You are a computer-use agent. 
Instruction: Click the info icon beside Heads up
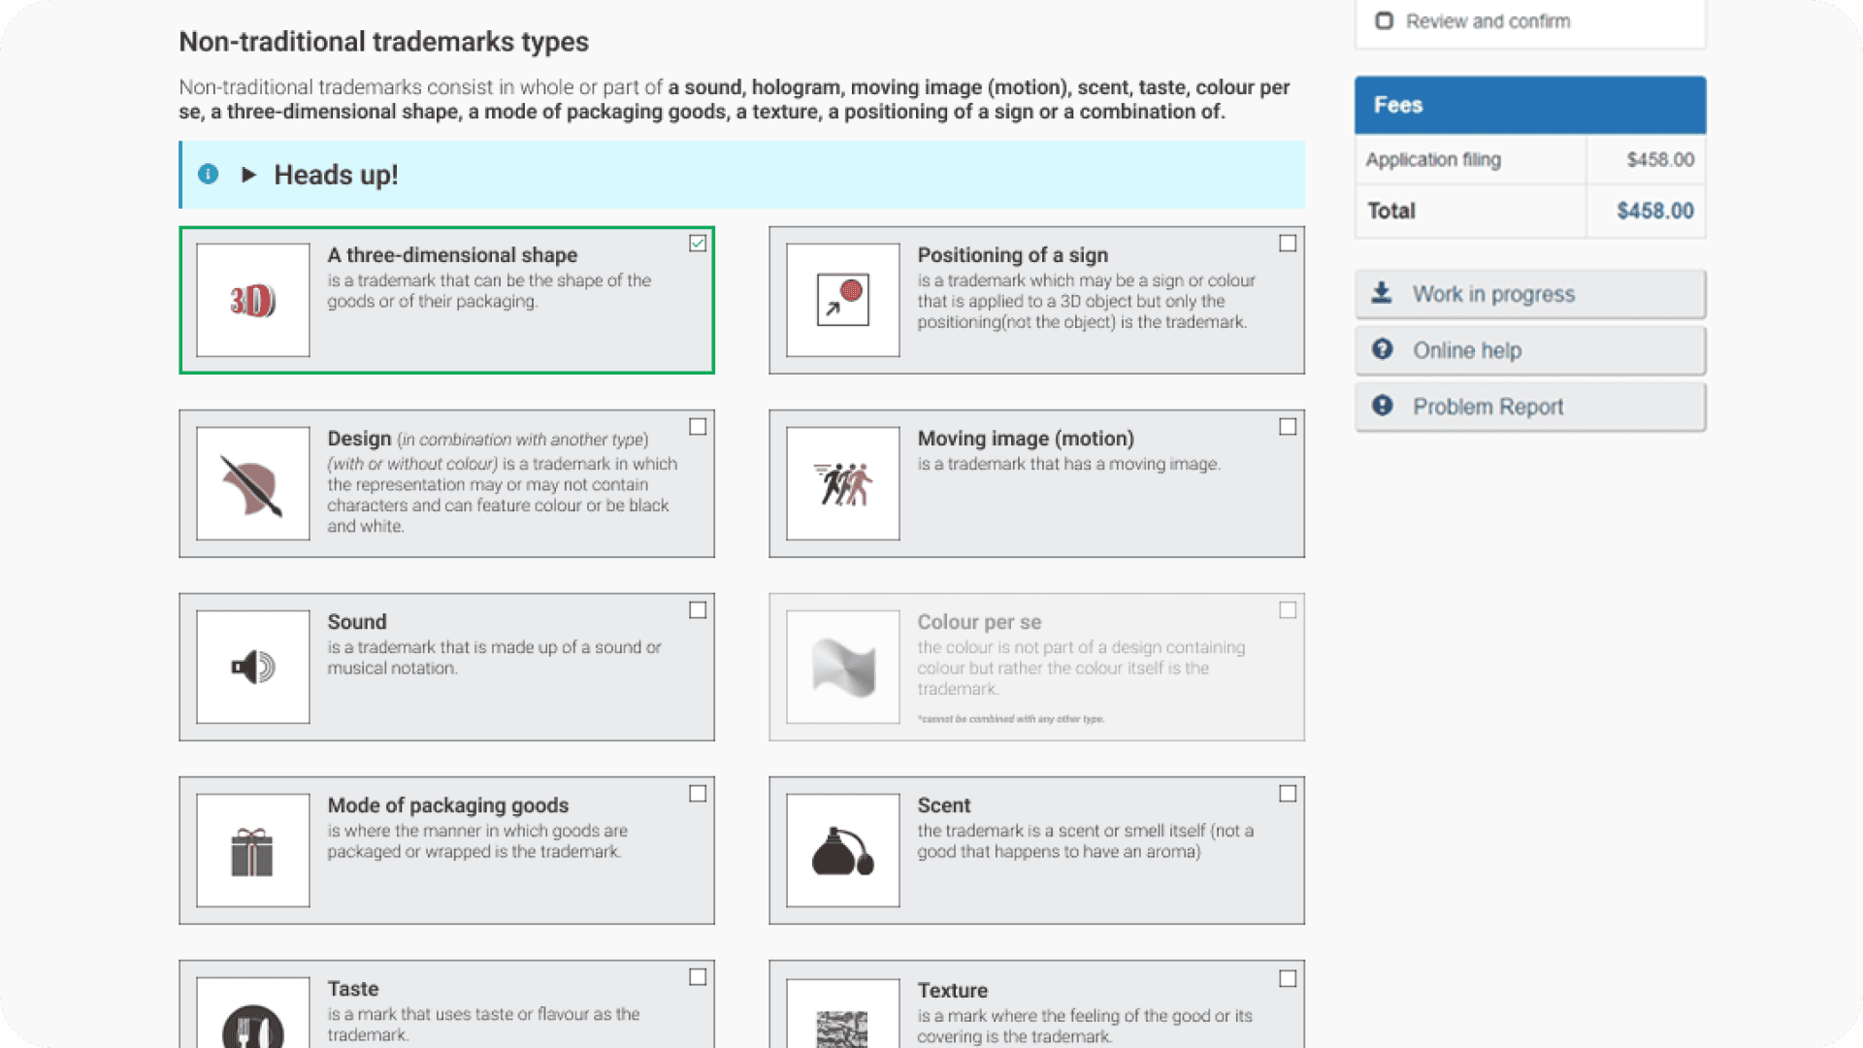208,174
